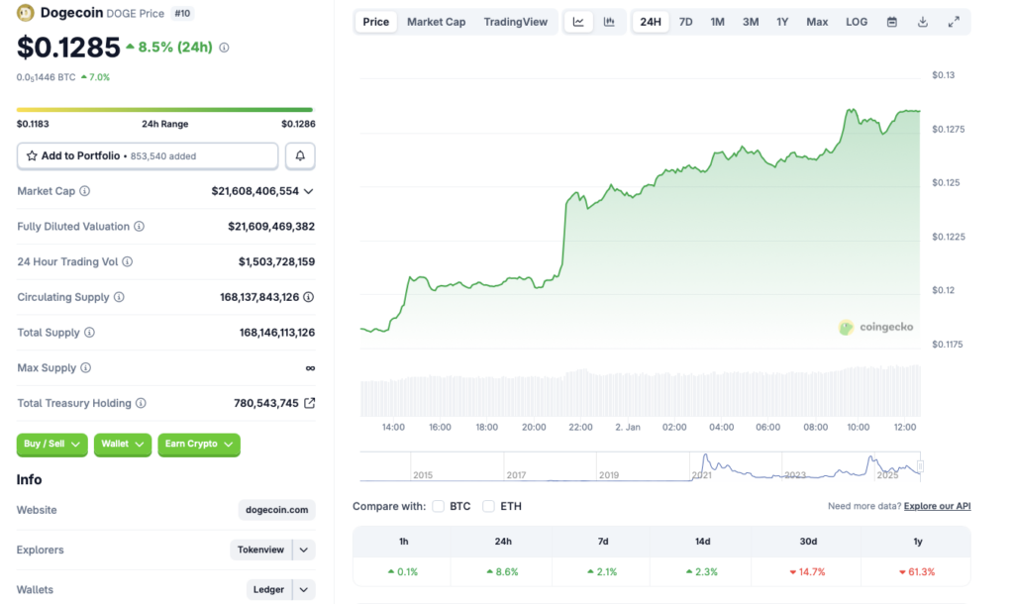Switch to the line chart view
Image resolution: width=1014 pixels, height=604 pixels.
577,21
